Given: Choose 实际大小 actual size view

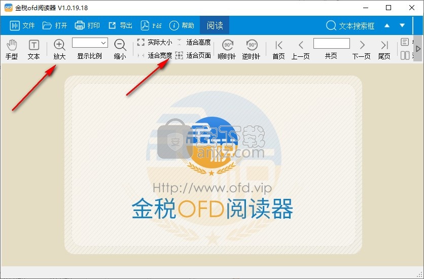Looking at the screenshot, I should point(154,42).
